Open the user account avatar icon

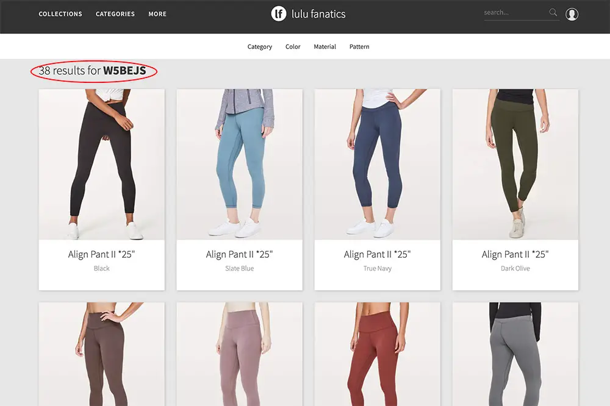point(572,14)
